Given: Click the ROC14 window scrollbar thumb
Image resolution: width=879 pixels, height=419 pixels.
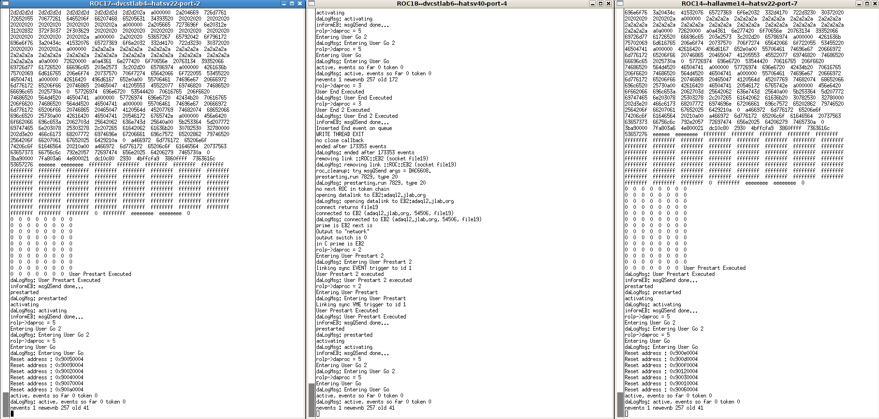Looking at the screenshot, I should coord(620,405).
